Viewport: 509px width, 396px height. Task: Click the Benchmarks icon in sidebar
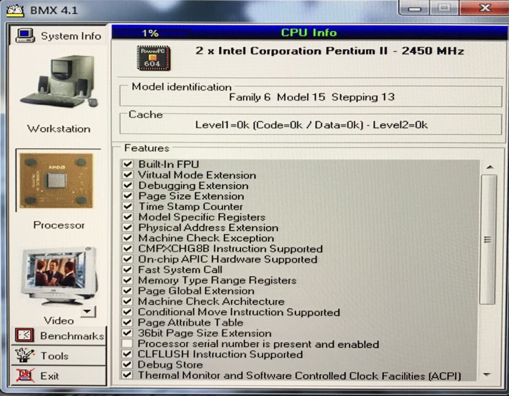(x=24, y=335)
